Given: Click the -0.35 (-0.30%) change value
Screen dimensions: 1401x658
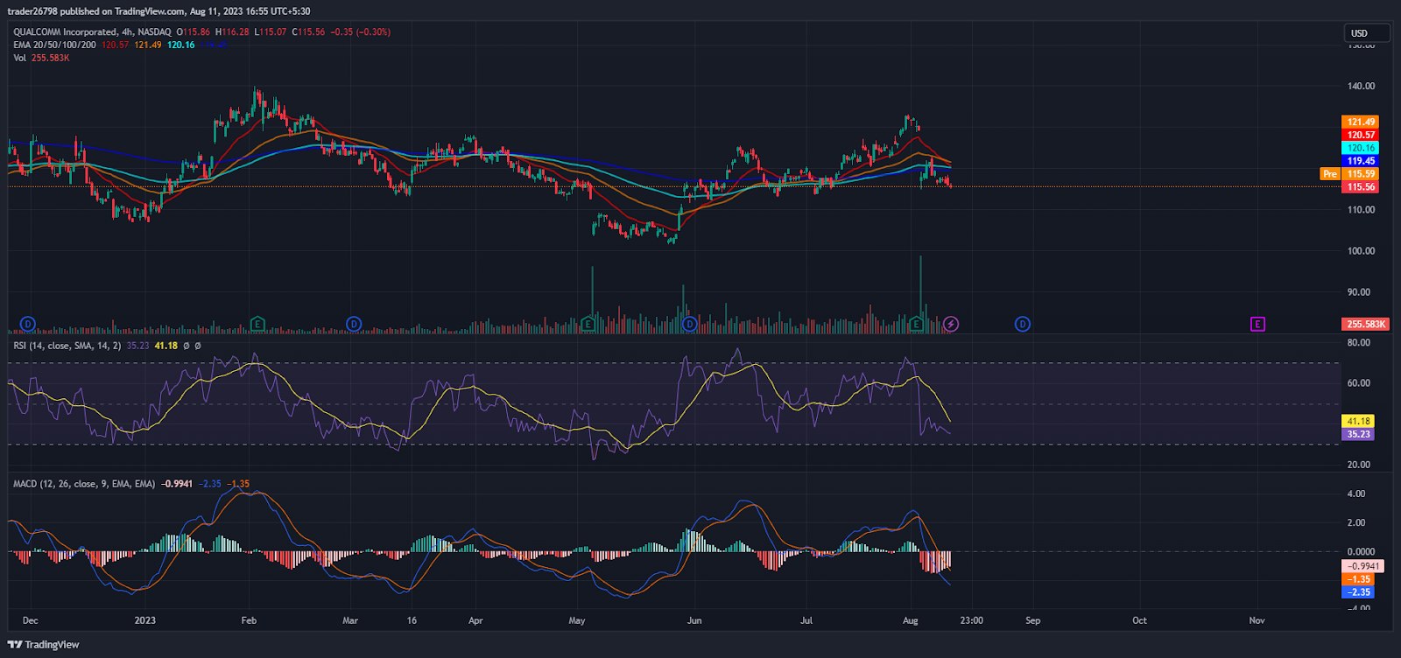Looking at the screenshot, I should pyautogui.click(x=361, y=31).
